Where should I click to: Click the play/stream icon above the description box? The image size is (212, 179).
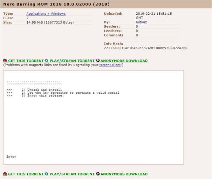tap(47, 61)
